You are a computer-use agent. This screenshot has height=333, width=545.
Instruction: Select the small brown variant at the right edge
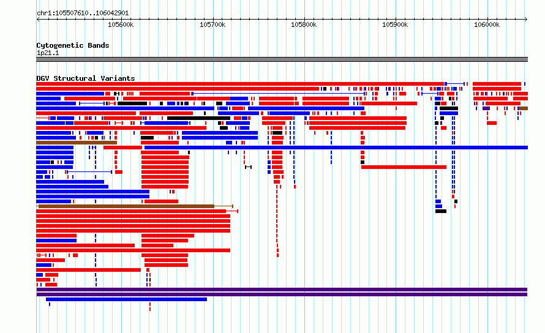click(x=523, y=108)
